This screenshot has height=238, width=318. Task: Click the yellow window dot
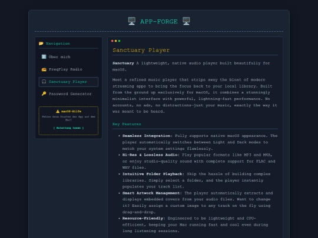tap(116, 41)
